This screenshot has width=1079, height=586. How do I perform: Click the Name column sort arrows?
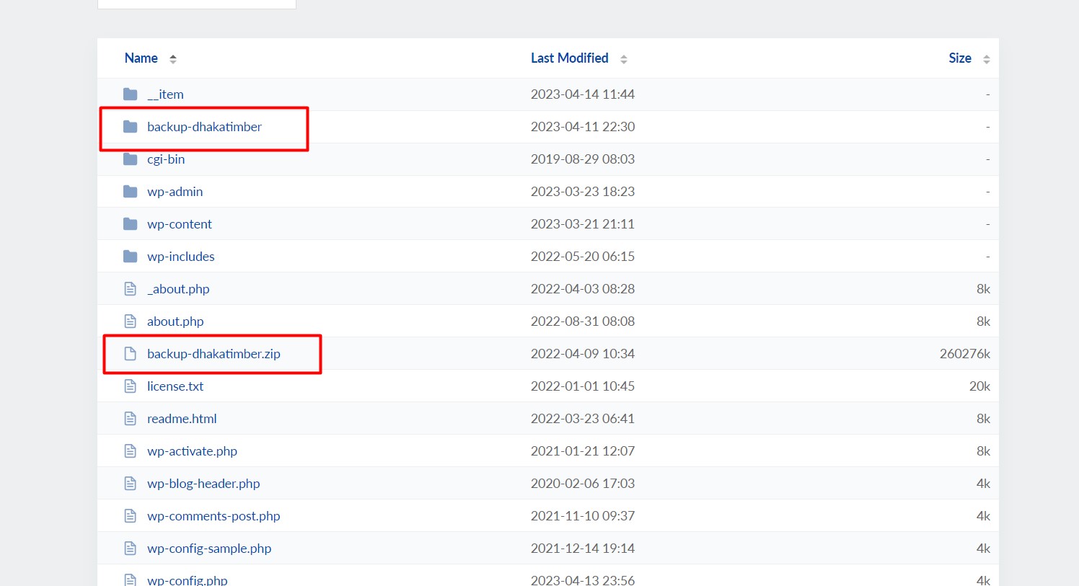tap(173, 59)
